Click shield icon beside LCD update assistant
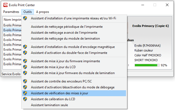Screen dimensions: 175x111 click(x=25, y=67)
